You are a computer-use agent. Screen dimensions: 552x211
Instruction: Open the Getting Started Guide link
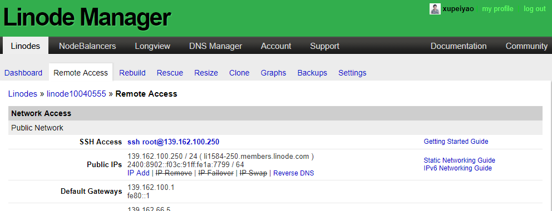tap(456, 142)
